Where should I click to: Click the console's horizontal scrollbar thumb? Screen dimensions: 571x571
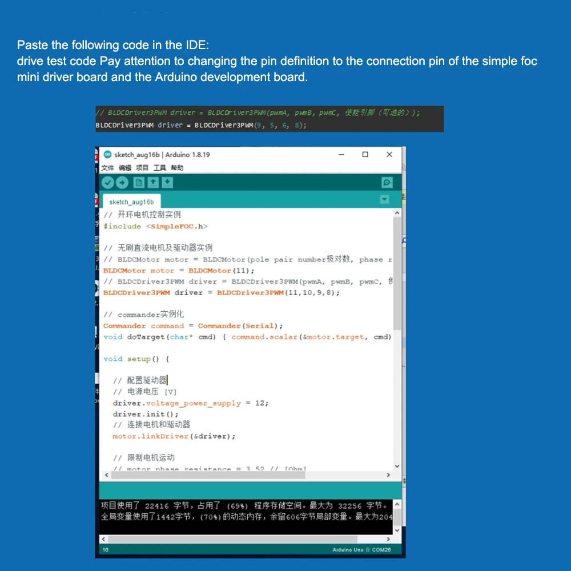click(233, 539)
